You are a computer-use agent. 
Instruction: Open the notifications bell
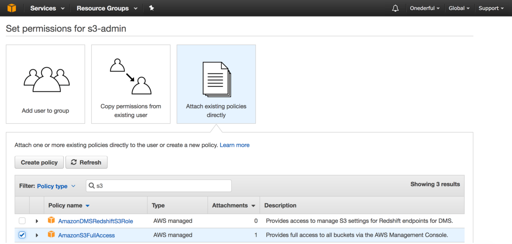395,8
